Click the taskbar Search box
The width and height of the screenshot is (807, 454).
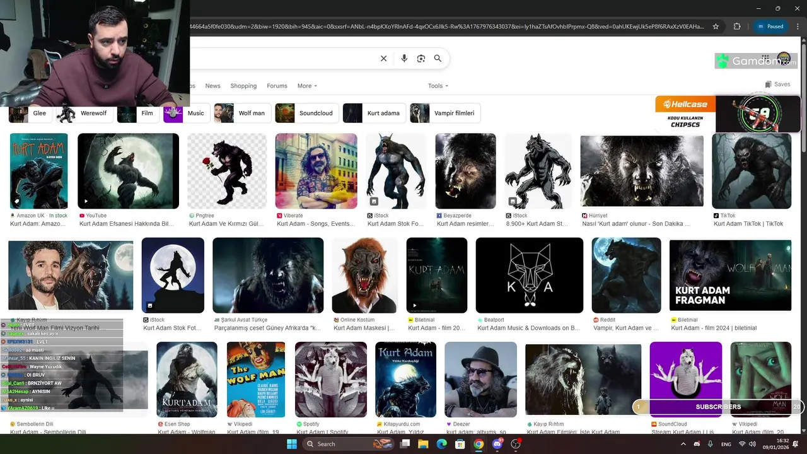click(x=349, y=444)
